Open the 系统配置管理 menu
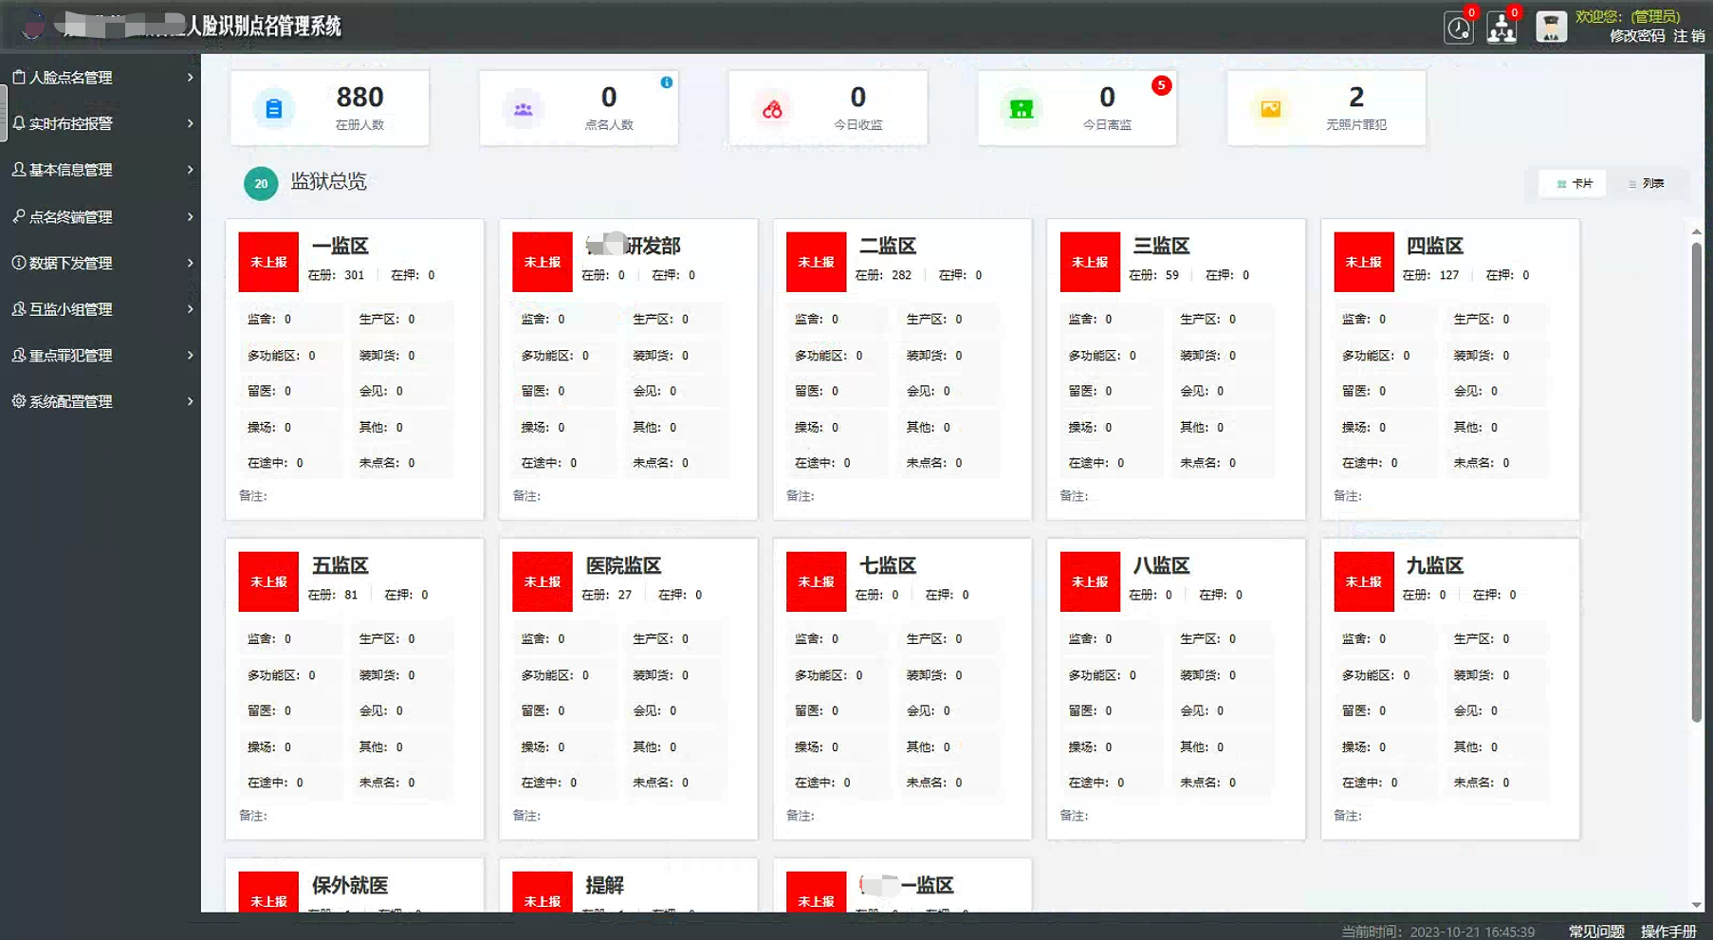The height and width of the screenshot is (940, 1713). [x=101, y=401]
